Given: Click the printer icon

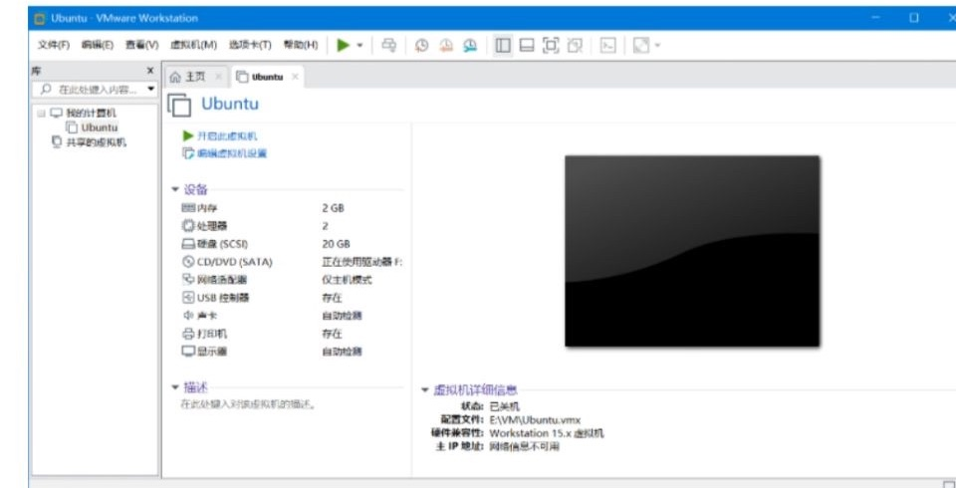Looking at the screenshot, I should (188, 334).
